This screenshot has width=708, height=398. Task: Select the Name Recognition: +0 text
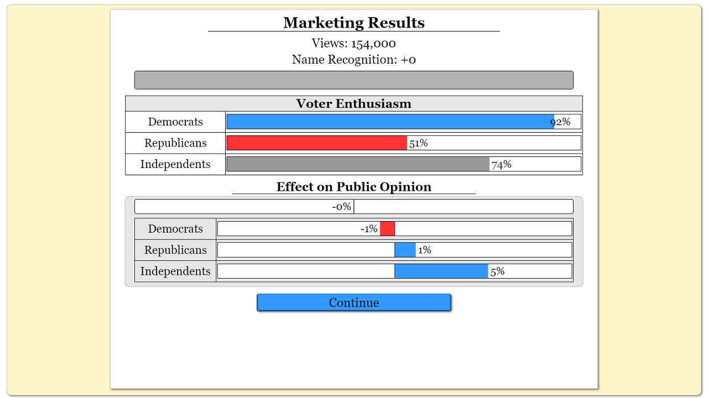(x=354, y=60)
